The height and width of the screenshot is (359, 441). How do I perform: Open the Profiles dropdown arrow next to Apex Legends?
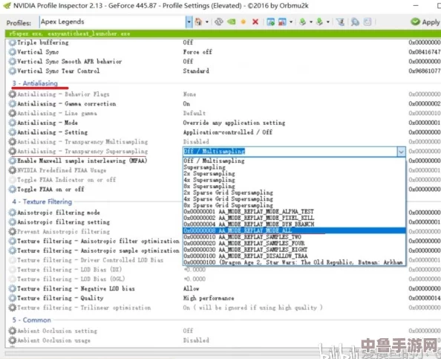pos(189,22)
